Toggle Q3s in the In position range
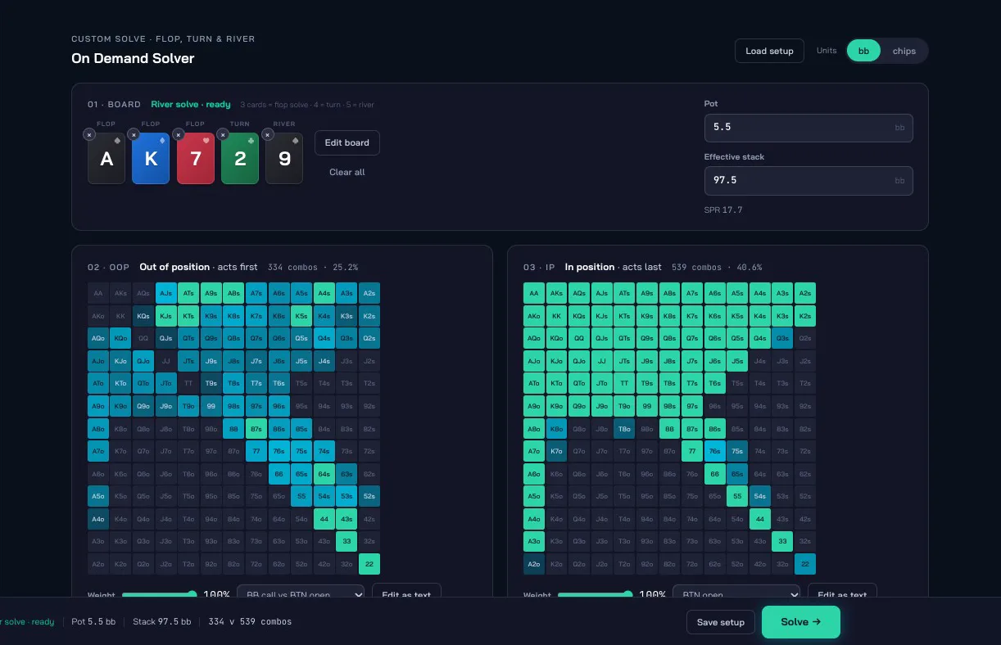 click(x=783, y=338)
